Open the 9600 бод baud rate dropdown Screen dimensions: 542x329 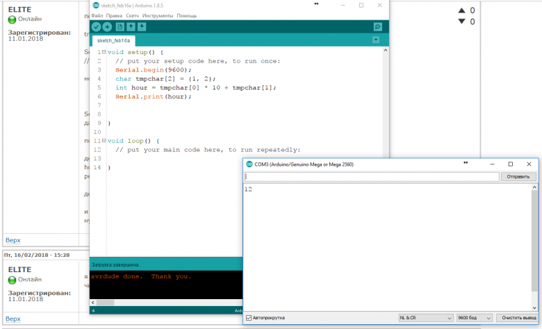(474, 318)
